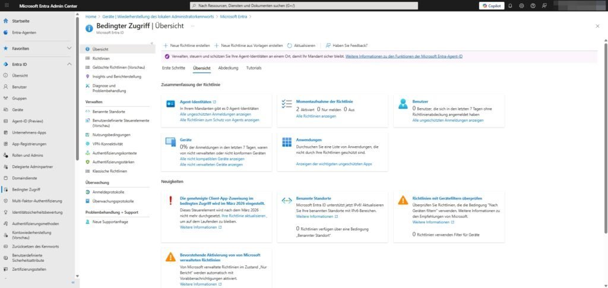Click the help question mark icon

click(x=533, y=5)
